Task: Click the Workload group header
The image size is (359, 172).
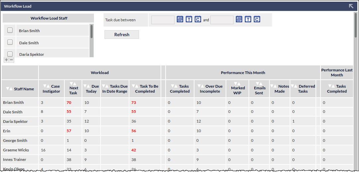Action: [x=100, y=73]
